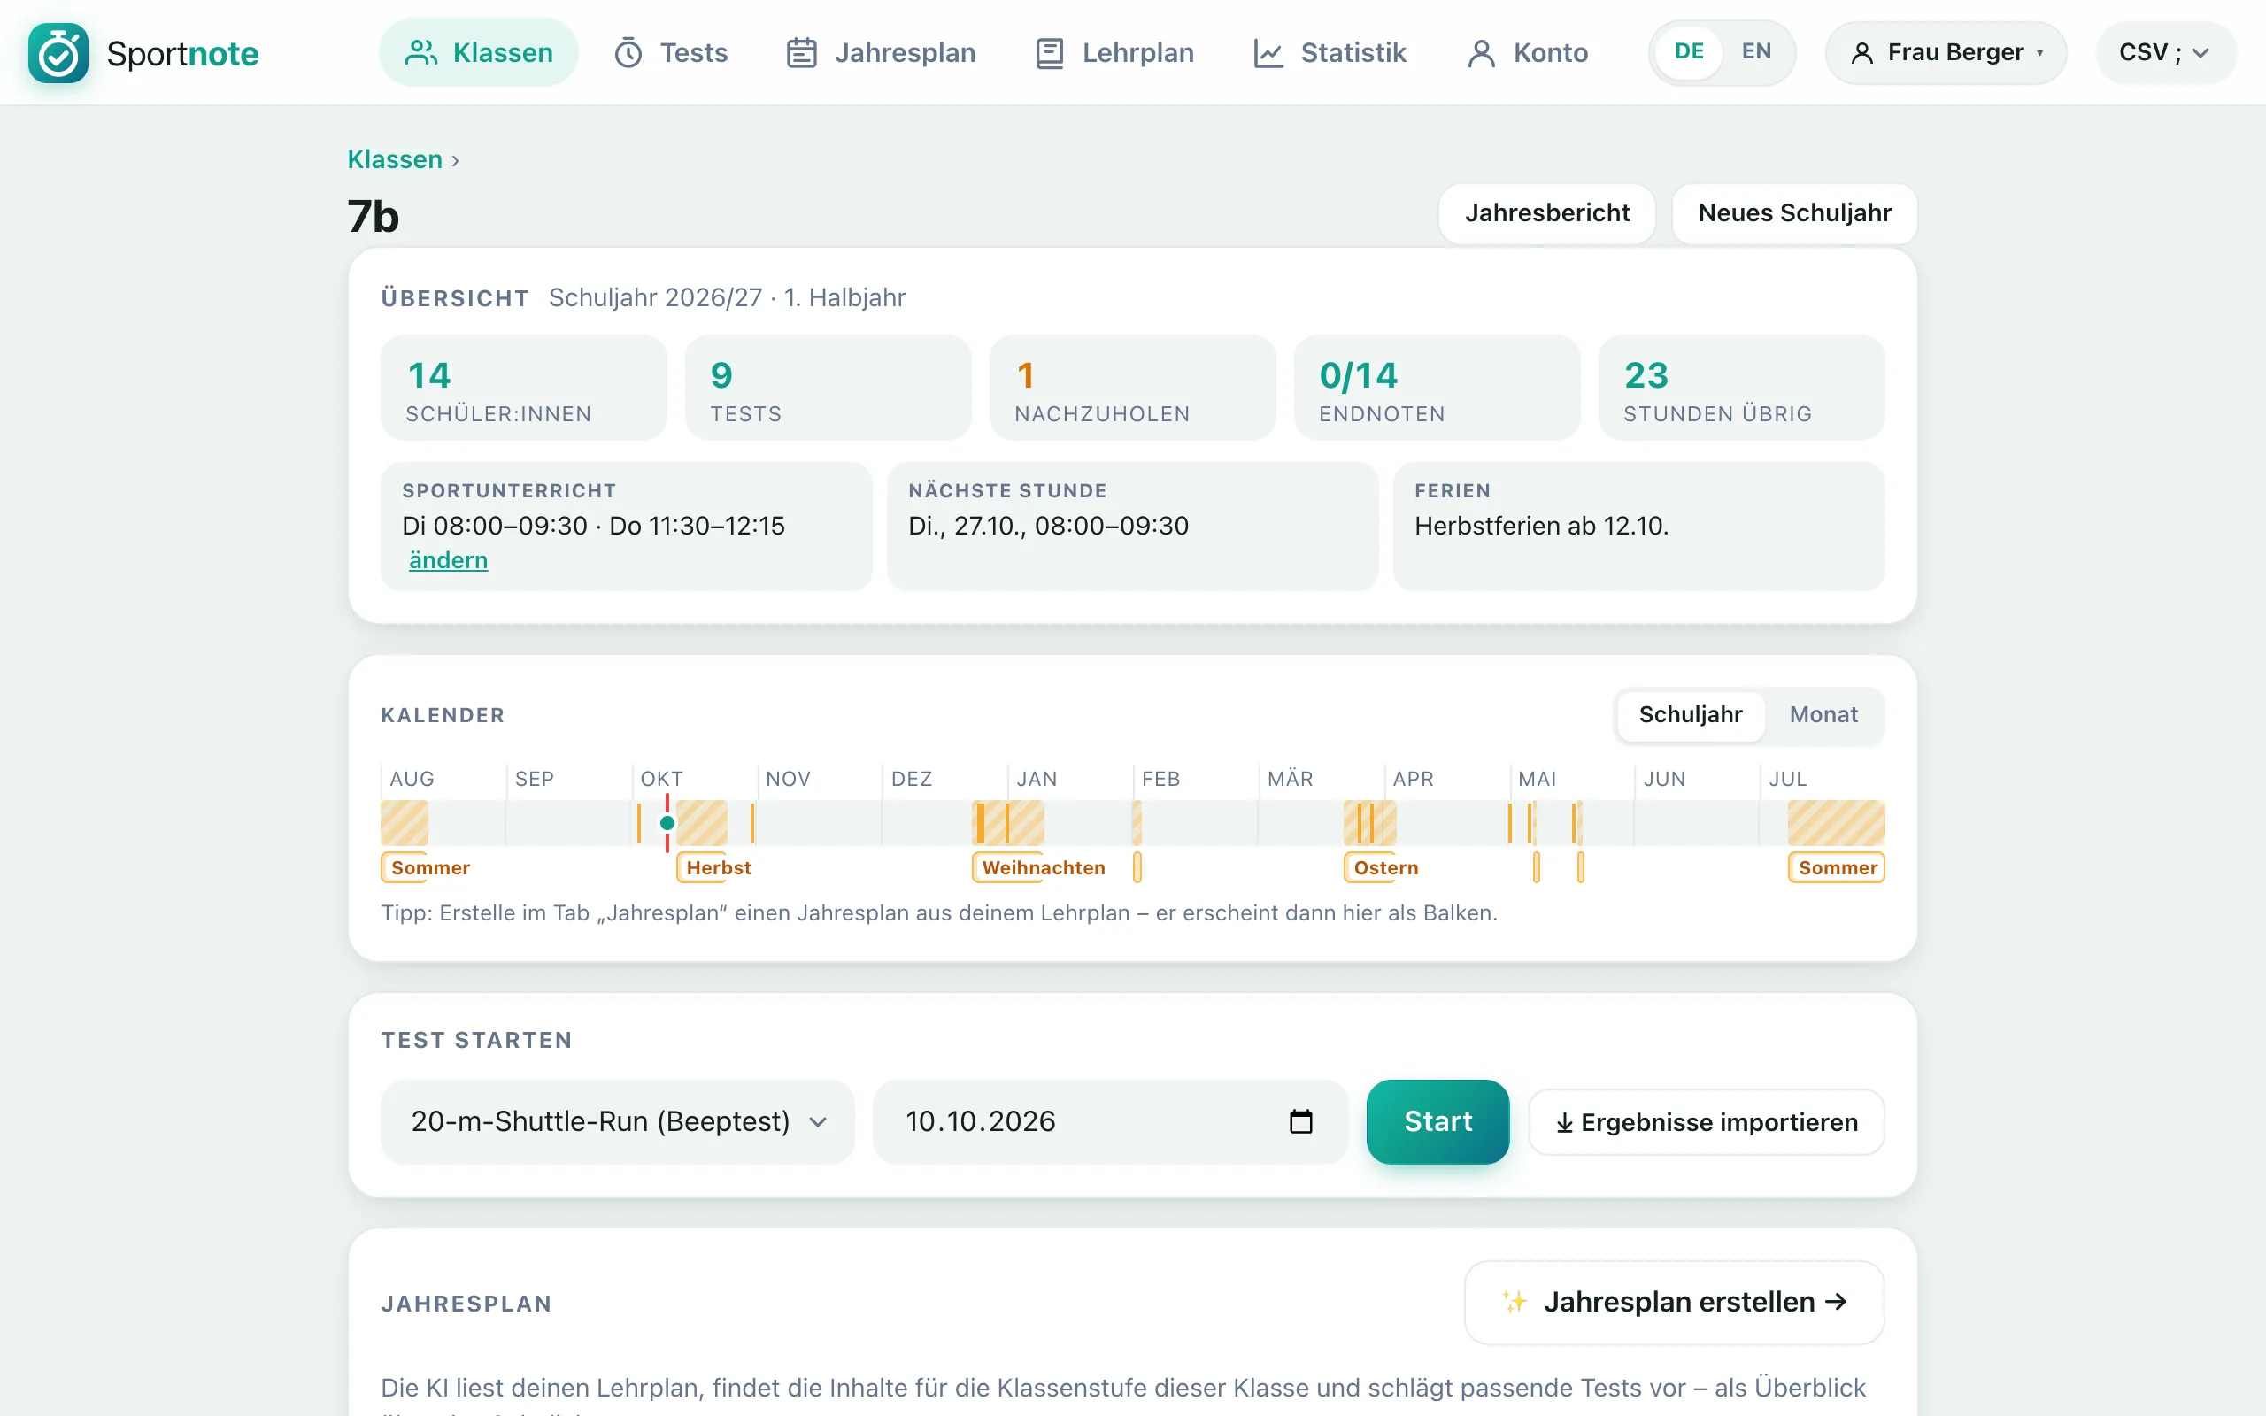Click today's green dot marker on timeline
2266x1416 pixels.
667,823
